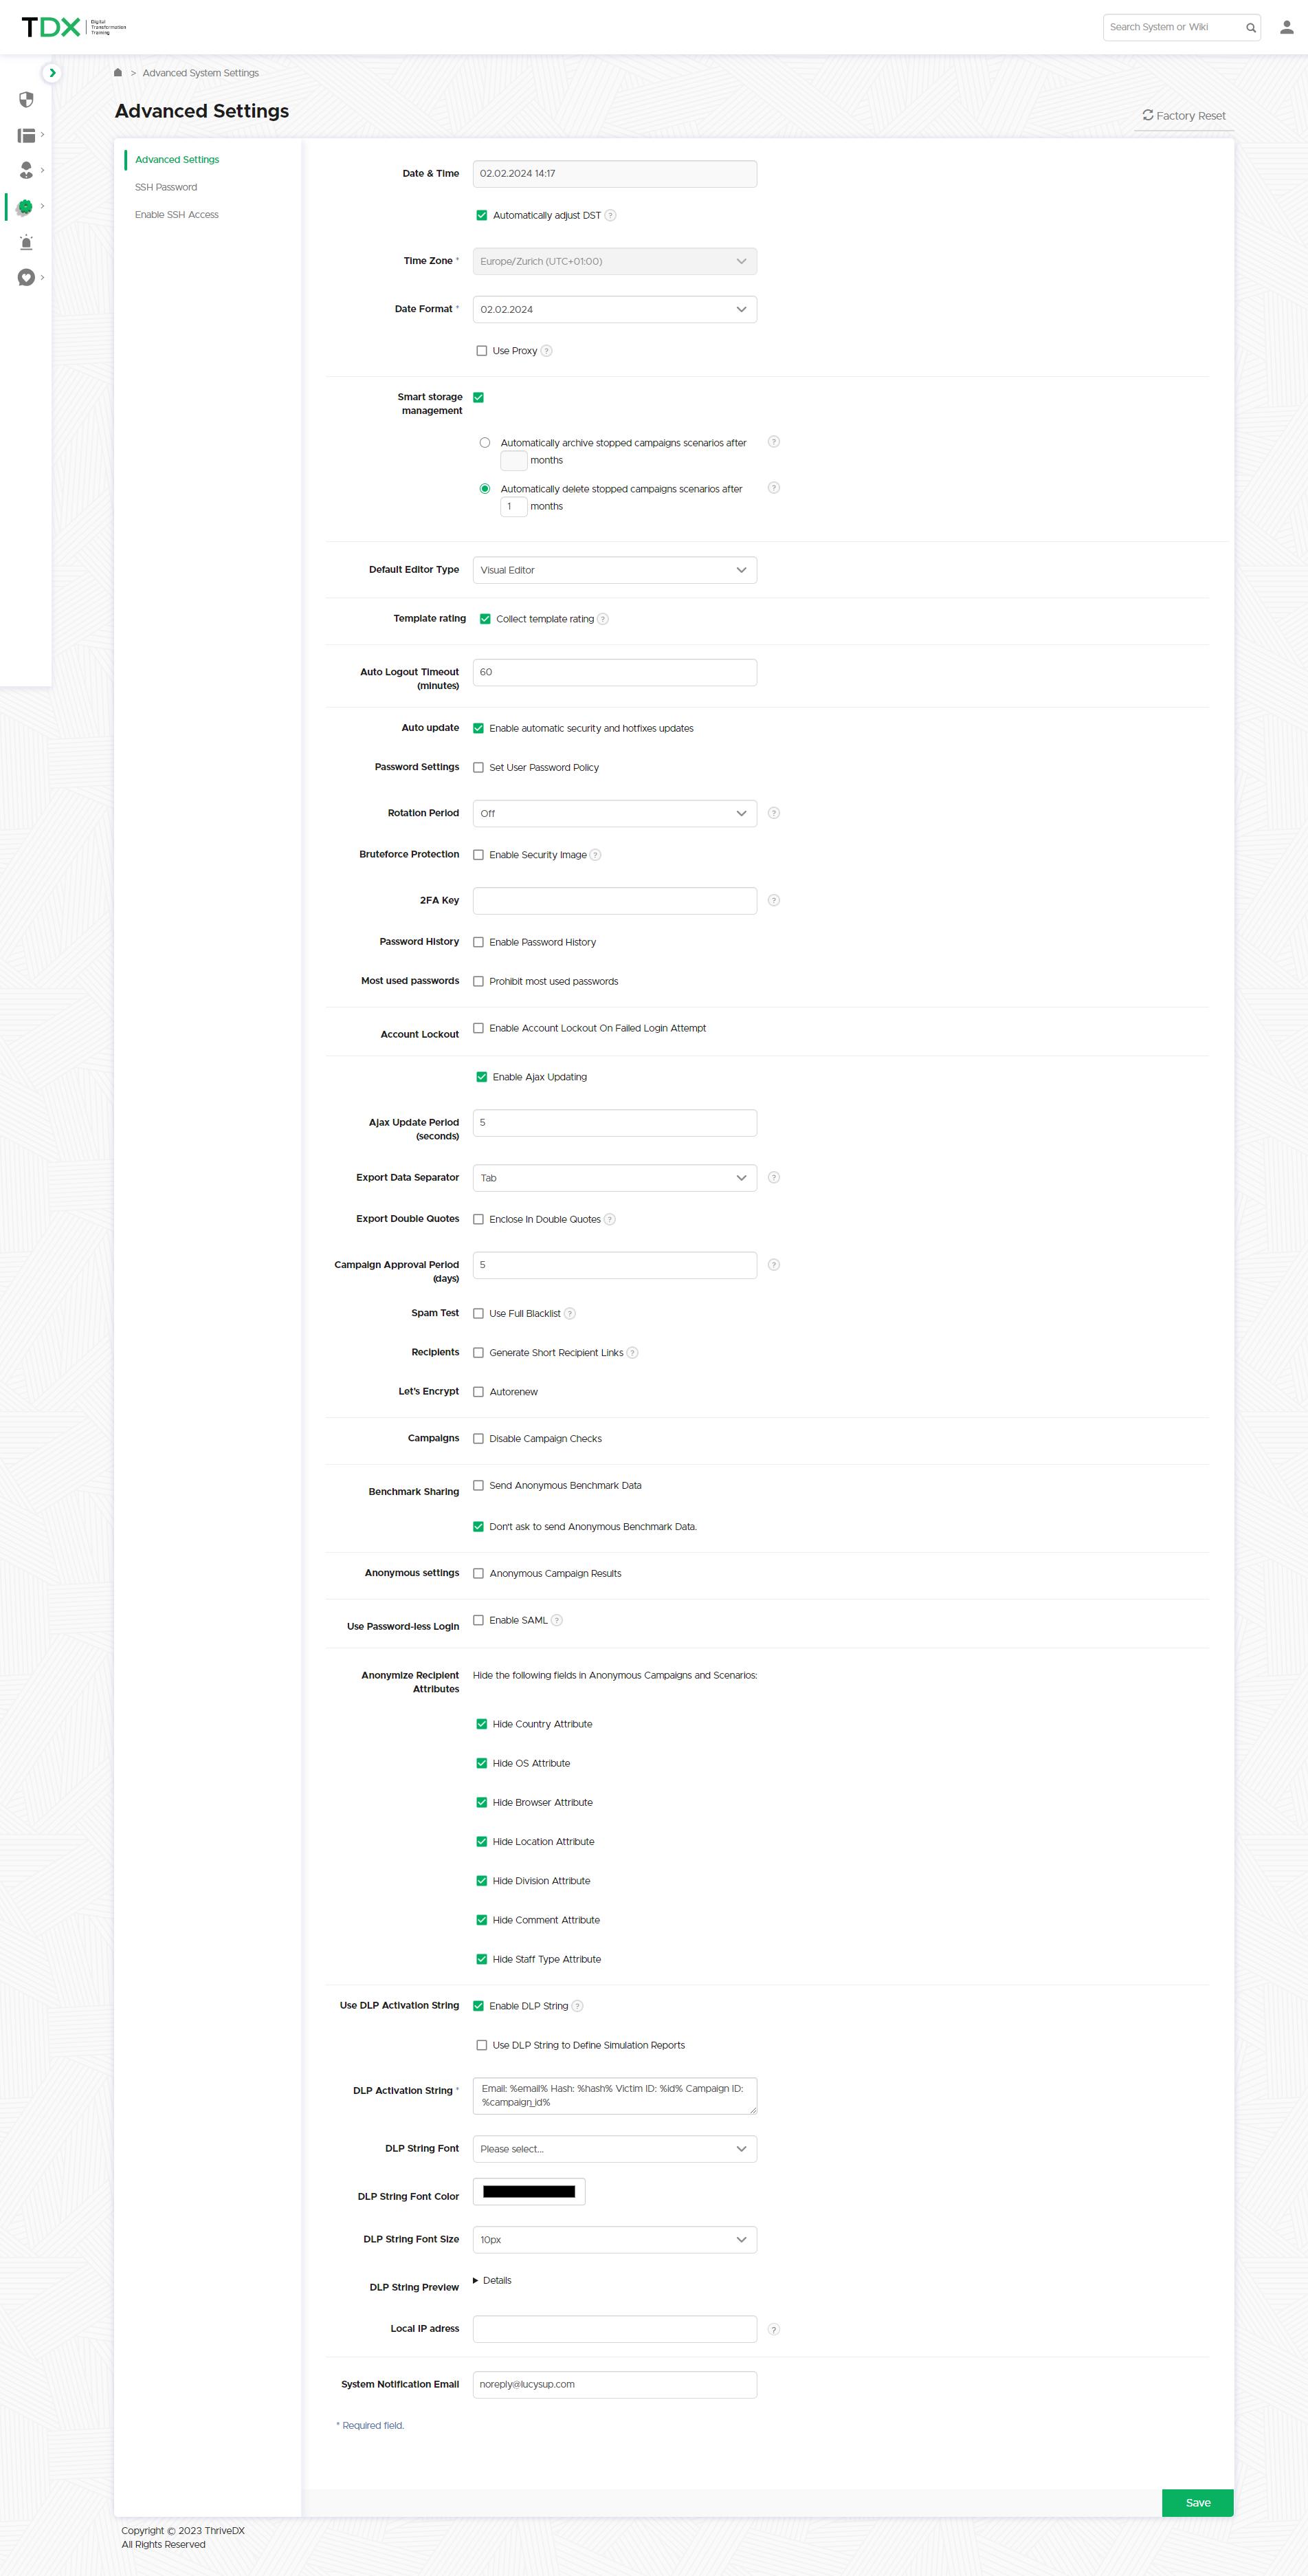Check Hide Country Attribute checkbox
The height and width of the screenshot is (2576, 1308).
[482, 1724]
